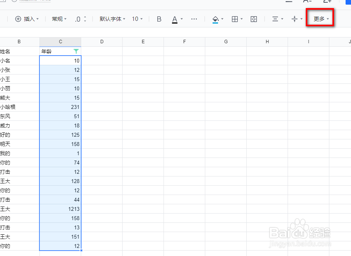Click the 姓名 header cell

pos(20,51)
